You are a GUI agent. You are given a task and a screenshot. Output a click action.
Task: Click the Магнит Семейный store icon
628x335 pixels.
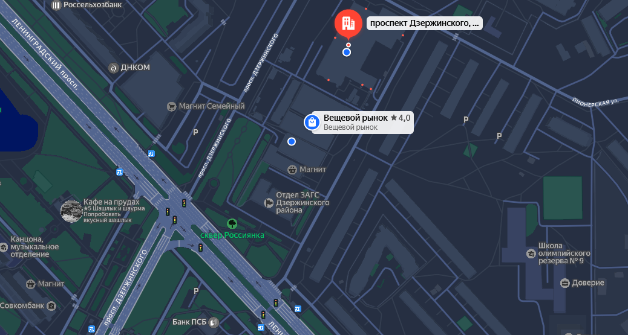(172, 106)
